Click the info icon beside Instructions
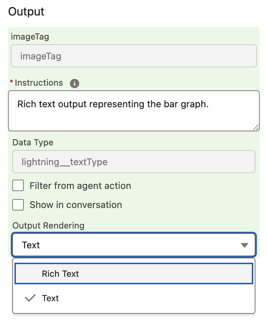This screenshot has width=268, height=321. (x=75, y=83)
